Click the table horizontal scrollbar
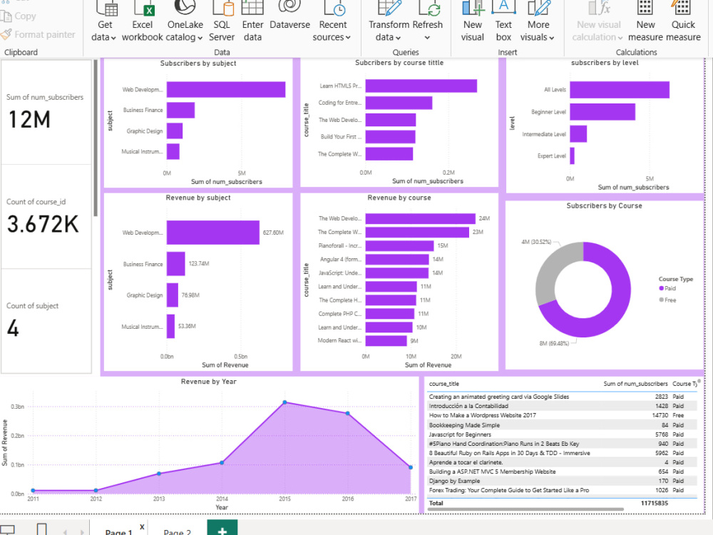713x535 pixels. pyautogui.click(x=525, y=509)
